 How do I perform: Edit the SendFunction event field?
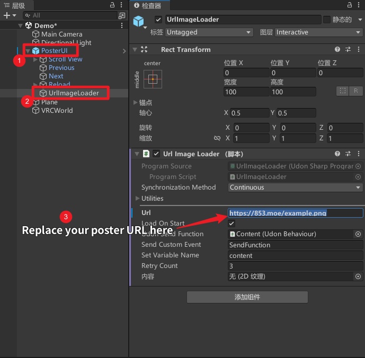(x=296, y=245)
